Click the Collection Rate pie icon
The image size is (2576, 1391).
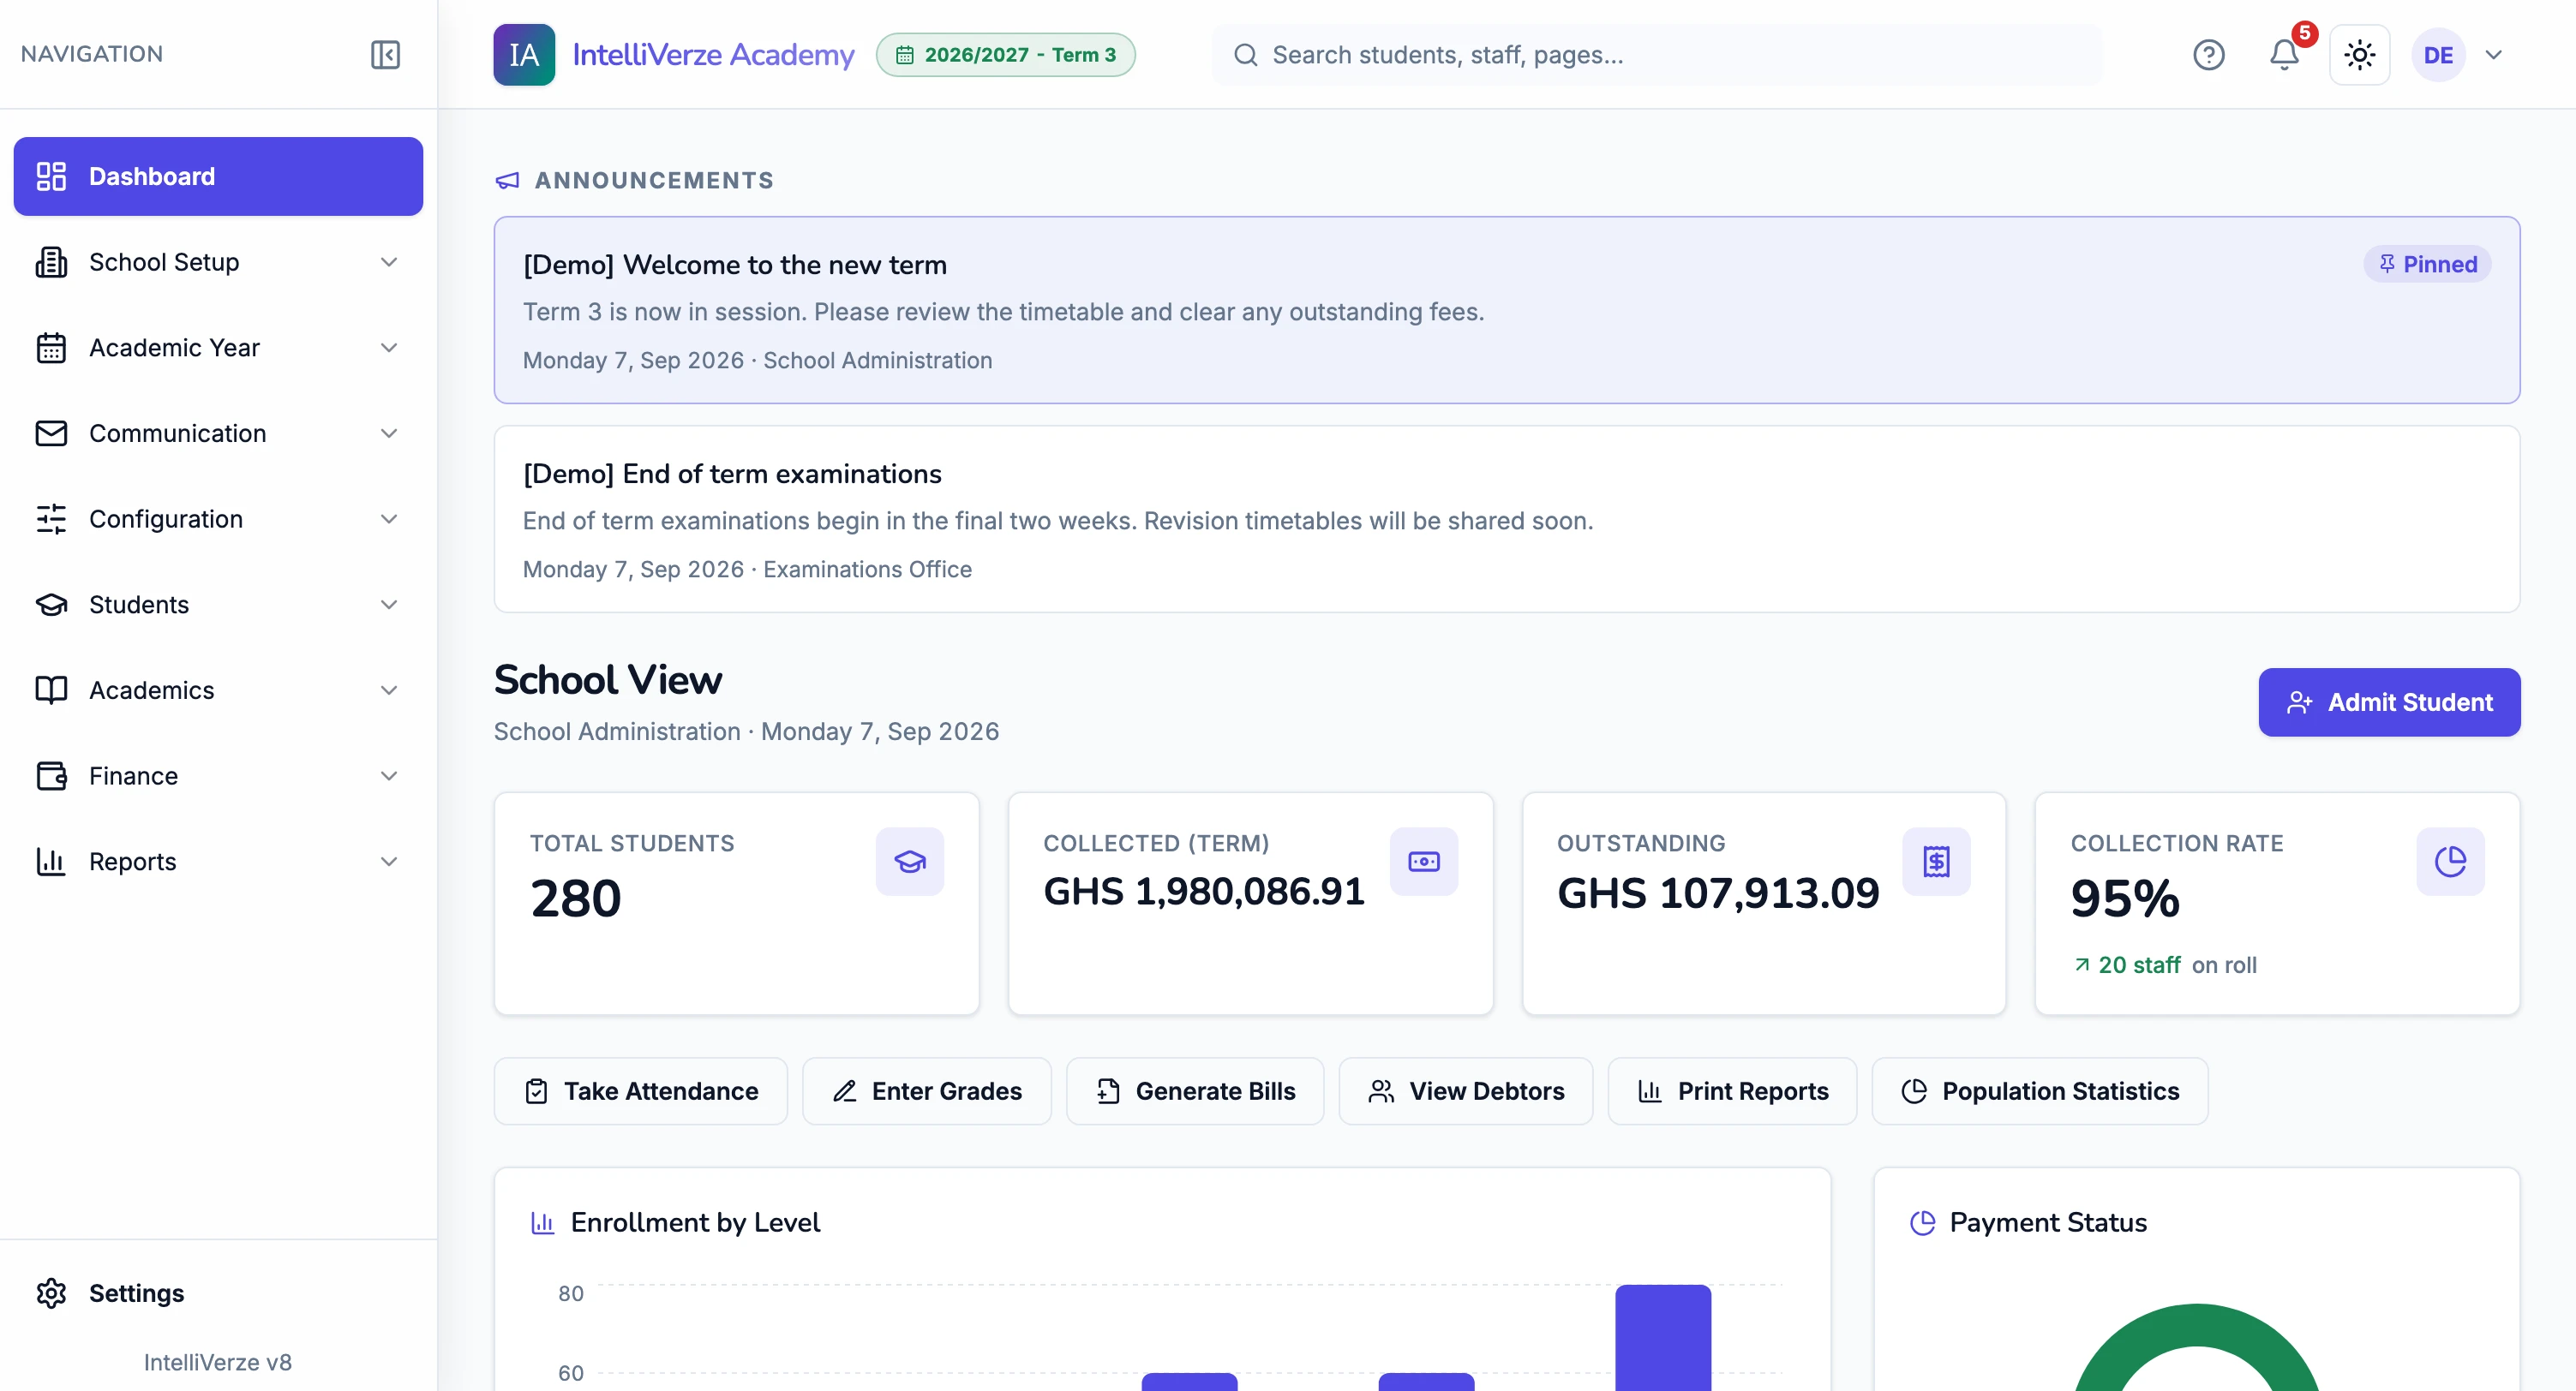pyautogui.click(x=2450, y=862)
